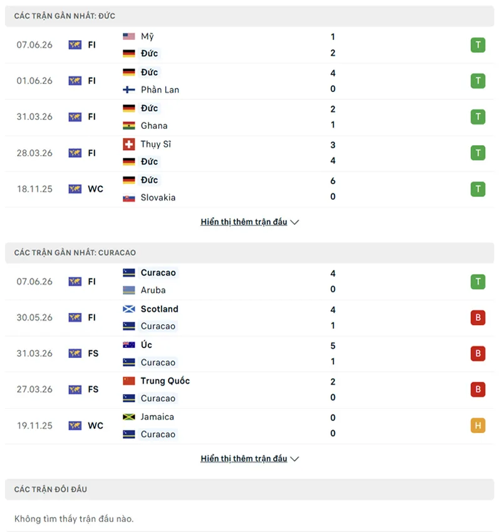
Task: Click the Ghana flag icon
Action: [x=128, y=126]
